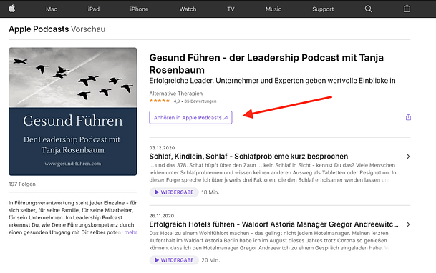Open the Support menu item
Viewport: 436px width, 273px height.
(x=323, y=9)
